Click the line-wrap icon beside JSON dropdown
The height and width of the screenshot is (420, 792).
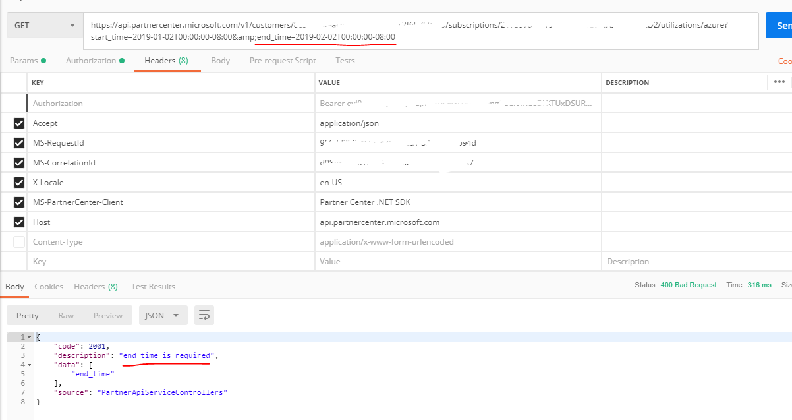(x=204, y=315)
